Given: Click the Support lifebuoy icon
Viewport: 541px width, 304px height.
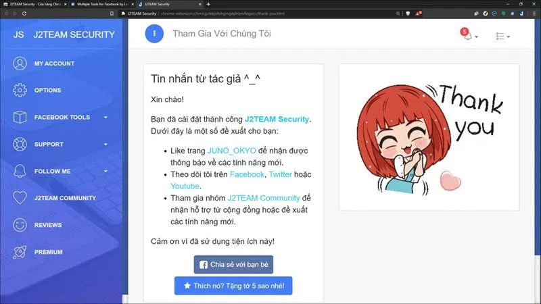Looking at the screenshot, I should point(20,144).
